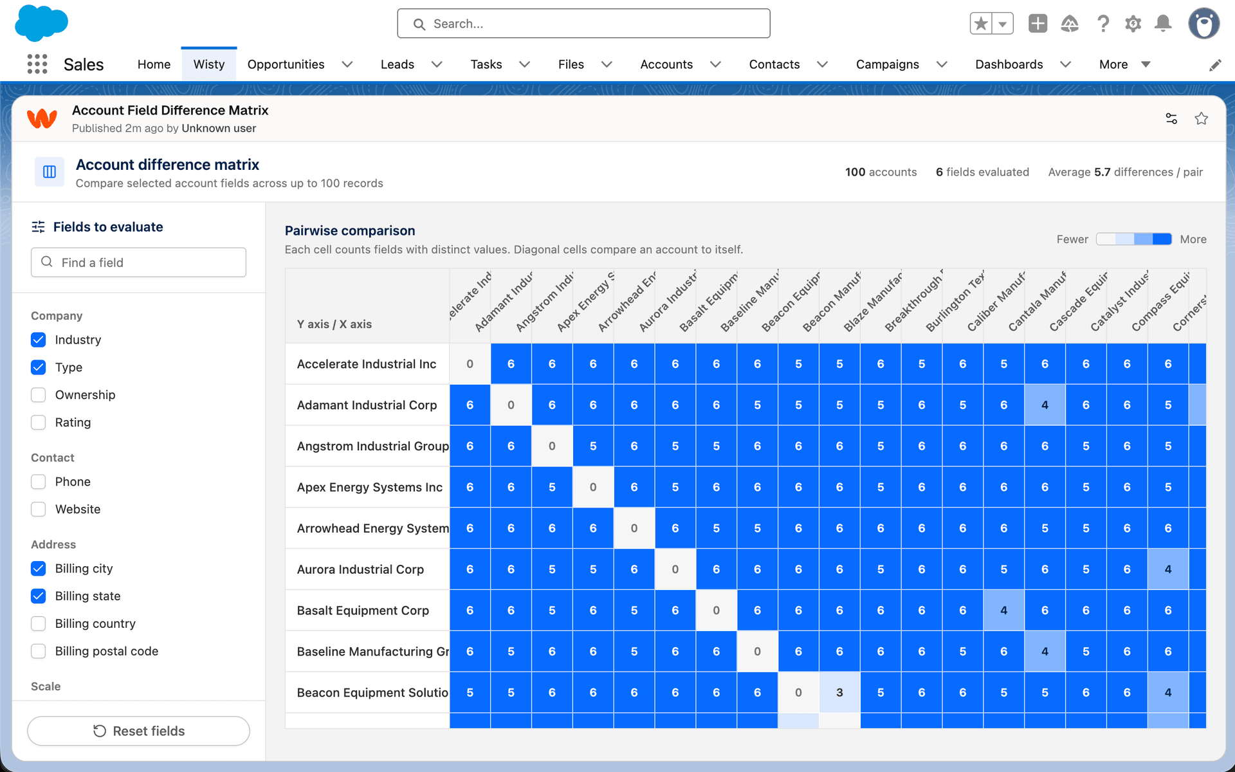This screenshot has width=1235, height=772.
Task: Click the Favorites star icon
Action: click(x=981, y=24)
